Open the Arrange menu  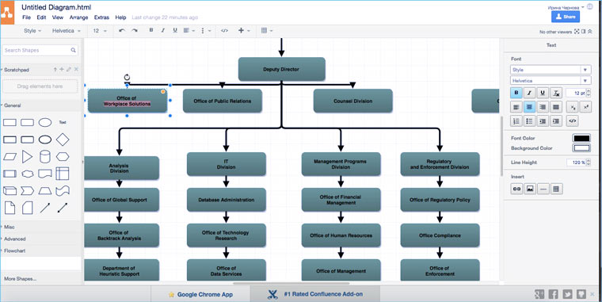tap(78, 17)
